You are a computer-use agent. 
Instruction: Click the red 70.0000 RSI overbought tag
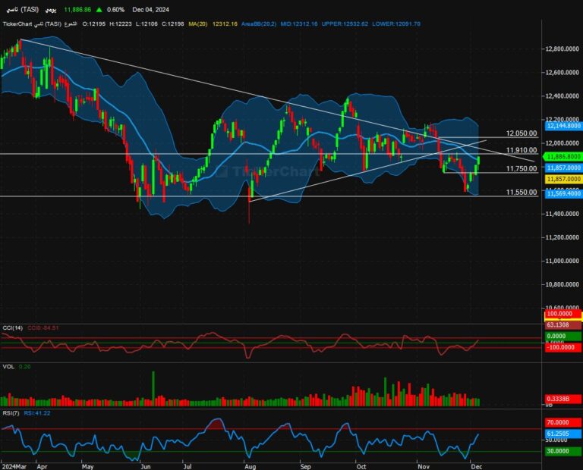click(563, 421)
